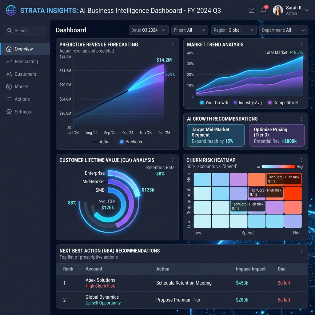Select the SMB CLV segment label
315x315 pixels.
(x=100, y=190)
